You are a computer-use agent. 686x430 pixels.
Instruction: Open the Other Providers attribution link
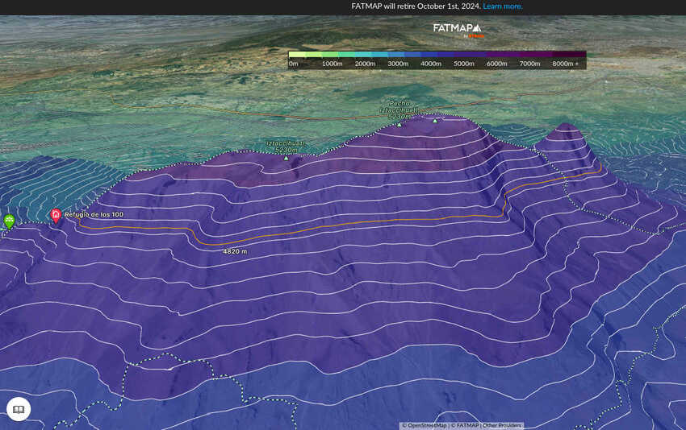point(502,425)
